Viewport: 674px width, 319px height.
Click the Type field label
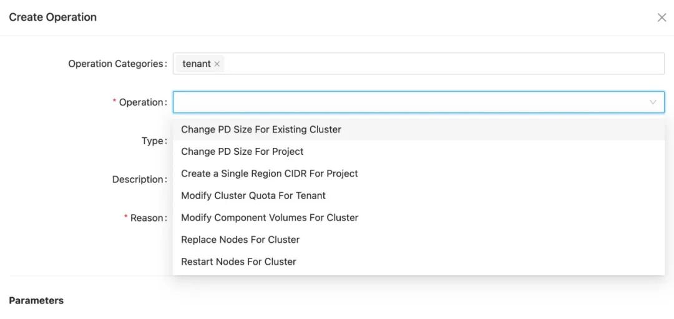pos(153,141)
